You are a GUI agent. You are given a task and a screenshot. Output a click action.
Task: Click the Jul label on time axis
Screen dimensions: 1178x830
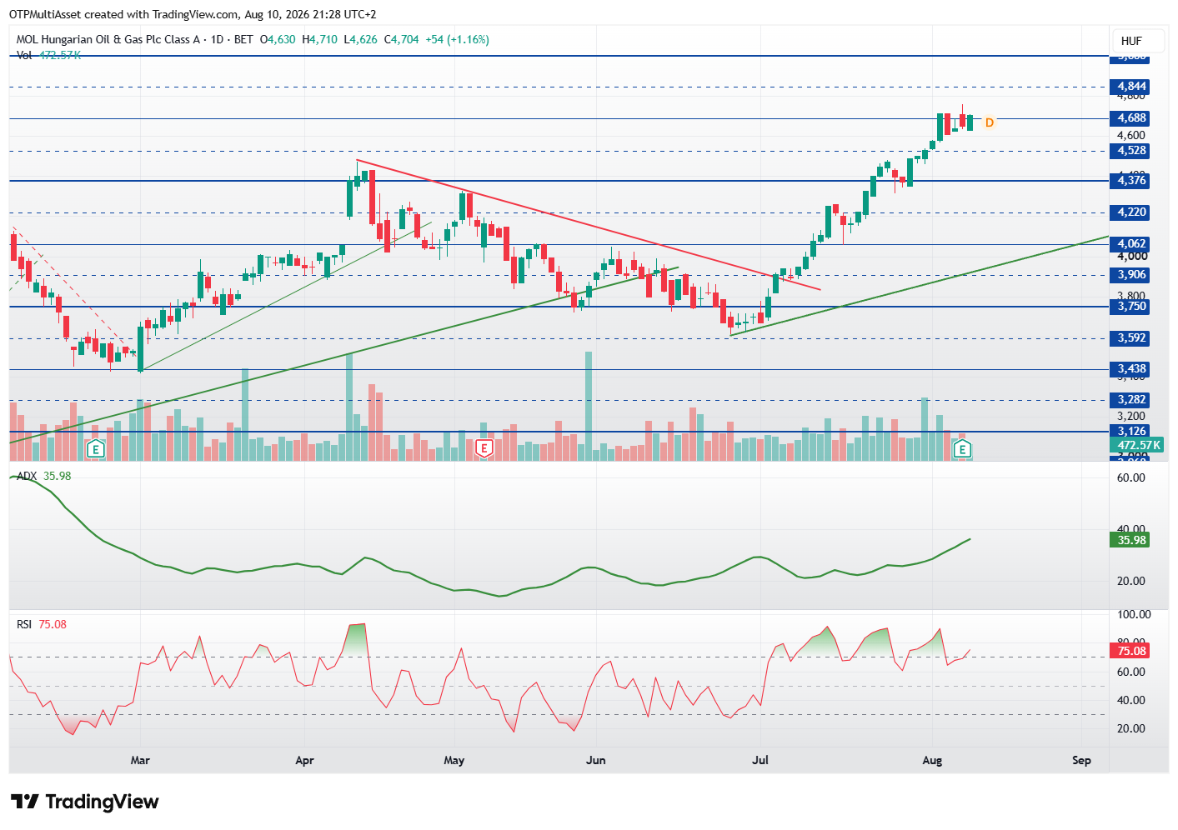[x=760, y=760]
